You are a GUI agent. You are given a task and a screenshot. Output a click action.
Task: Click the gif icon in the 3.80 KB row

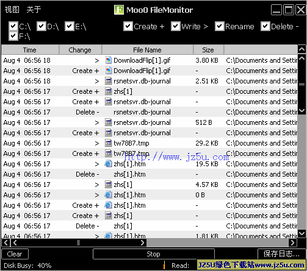(x=109, y=60)
